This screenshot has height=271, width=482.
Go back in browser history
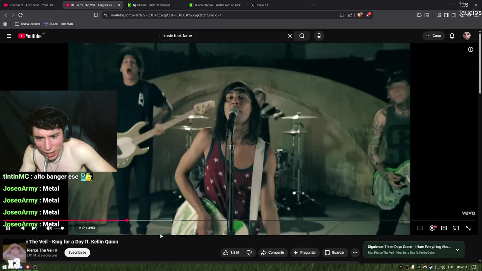pos(6,15)
